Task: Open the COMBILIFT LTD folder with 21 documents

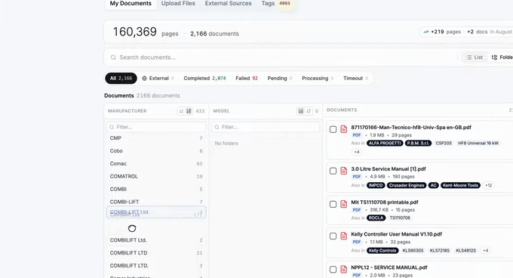Action: [156, 253]
